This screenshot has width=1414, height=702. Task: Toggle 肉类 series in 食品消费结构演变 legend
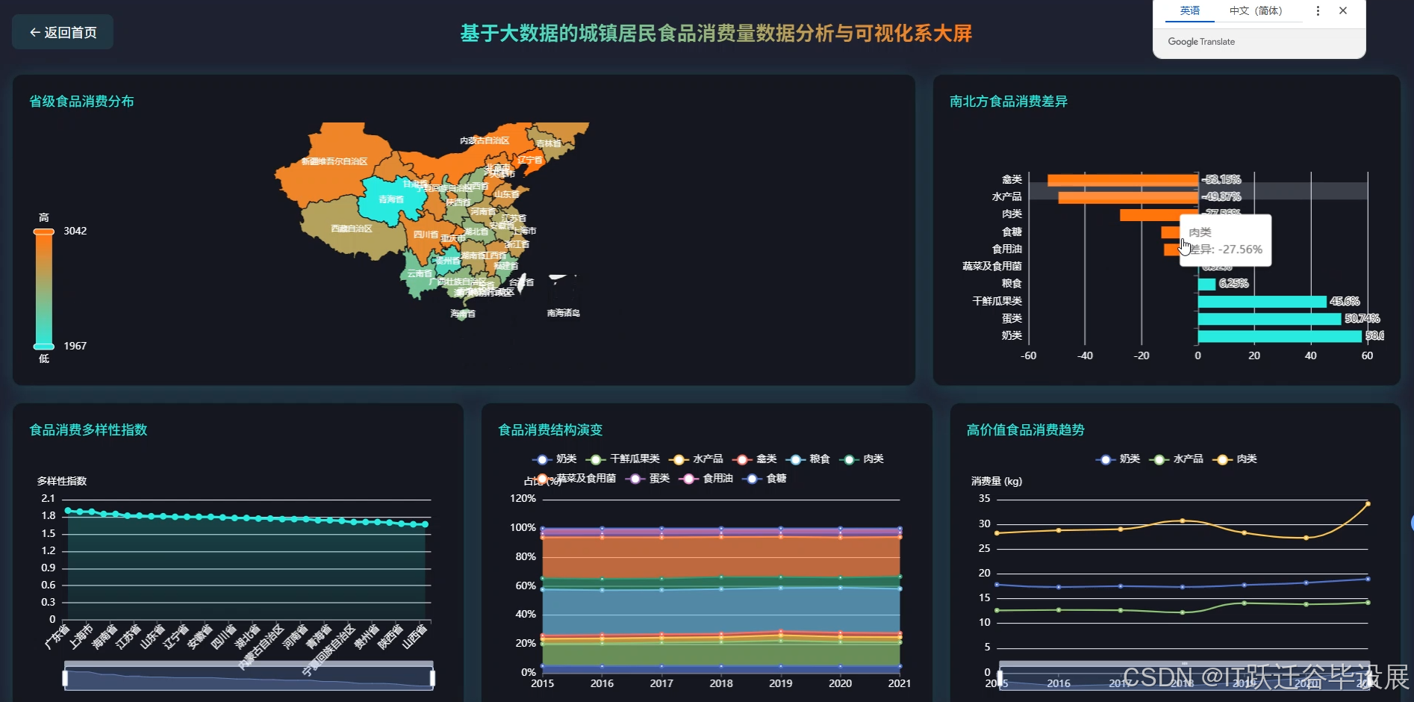point(862,459)
